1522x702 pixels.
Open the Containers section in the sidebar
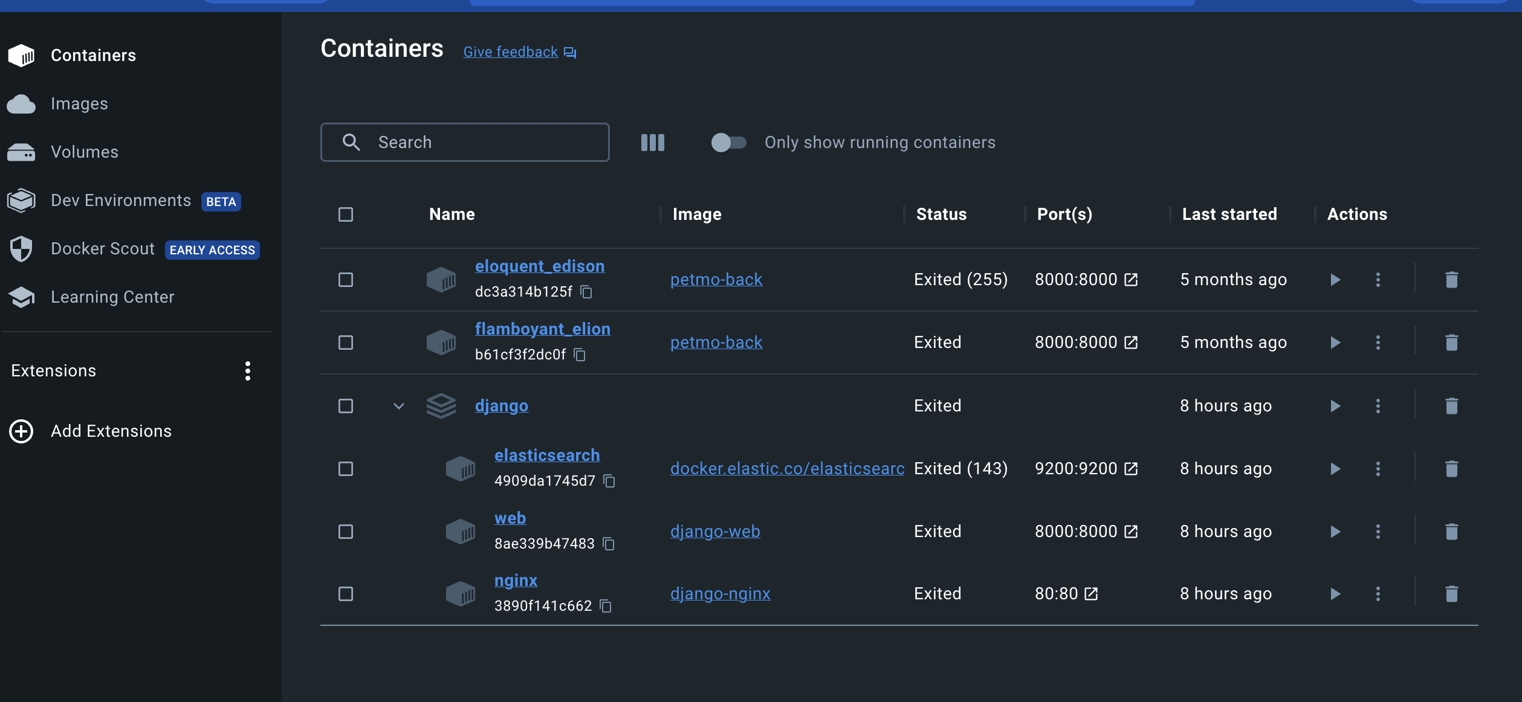[x=94, y=55]
